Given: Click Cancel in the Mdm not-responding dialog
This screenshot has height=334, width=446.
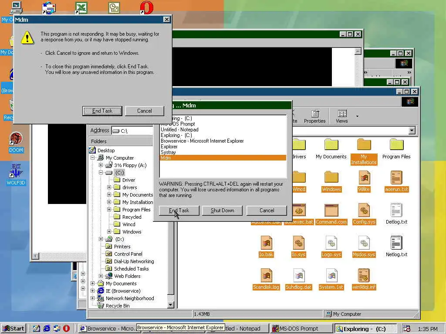Looking at the screenshot, I should [145, 111].
